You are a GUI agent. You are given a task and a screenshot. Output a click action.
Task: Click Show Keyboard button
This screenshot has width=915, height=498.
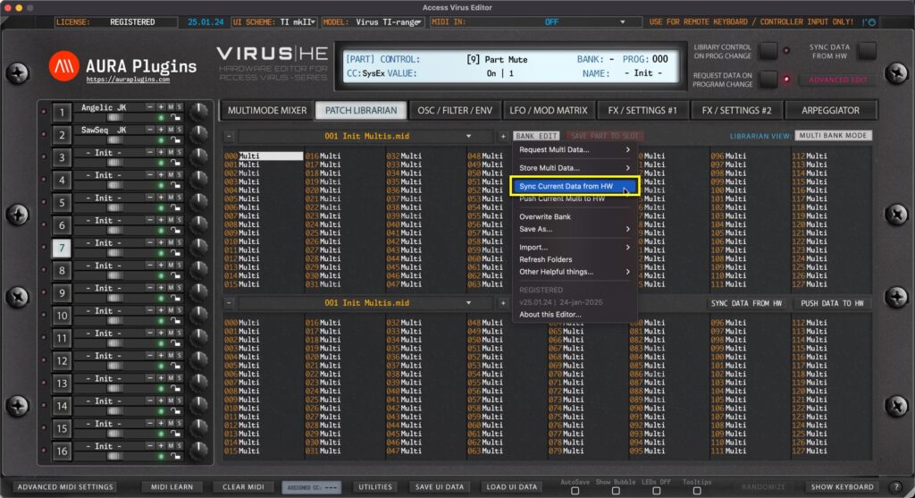[x=842, y=487]
